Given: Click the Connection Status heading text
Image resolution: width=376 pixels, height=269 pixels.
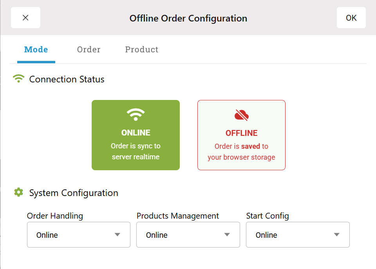Looking at the screenshot, I should click(67, 79).
